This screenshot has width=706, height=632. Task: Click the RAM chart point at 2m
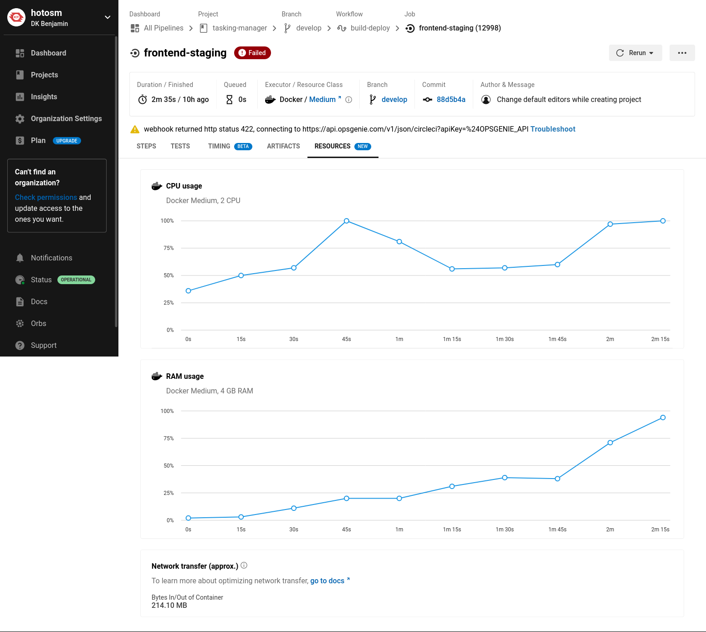(610, 443)
